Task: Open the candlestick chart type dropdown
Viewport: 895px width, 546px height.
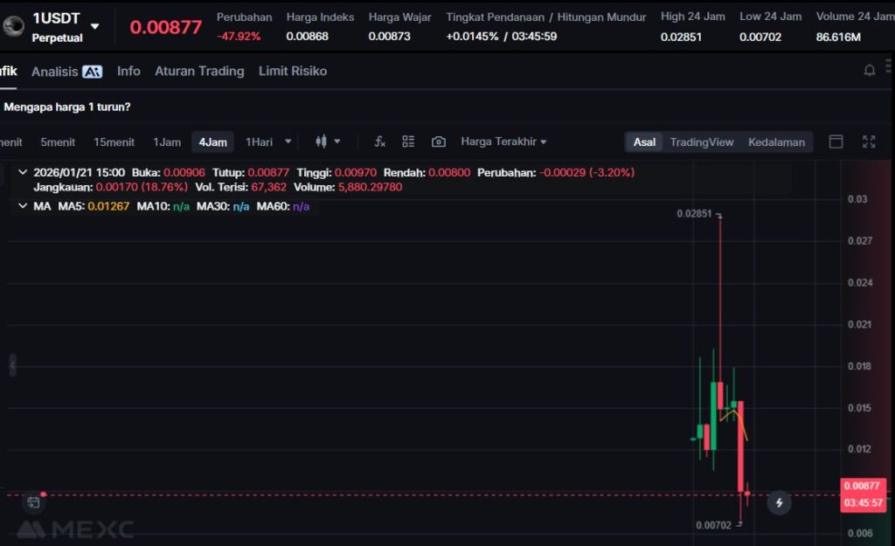Action: 328,142
